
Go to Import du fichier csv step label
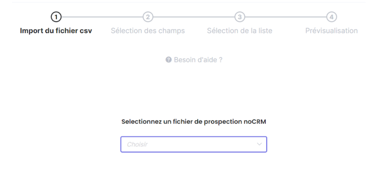tap(56, 31)
